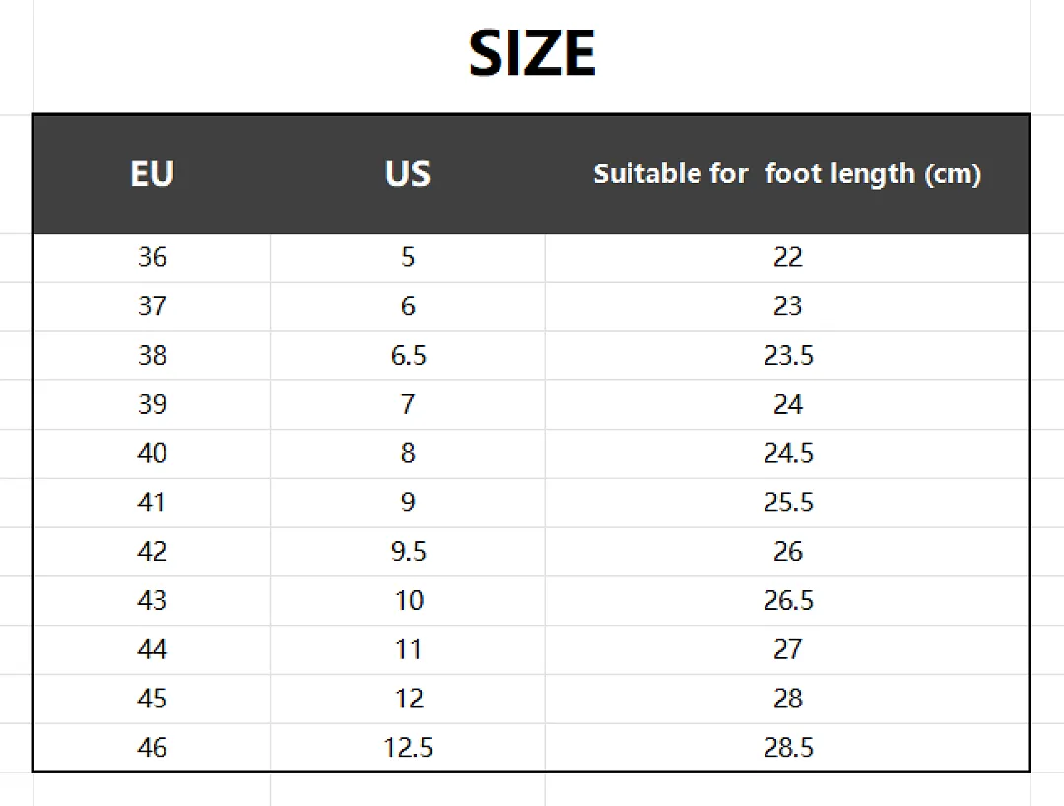Screen dimensions: 1064x806
Task: Click the 27 foot length cell
Action: 788,649
